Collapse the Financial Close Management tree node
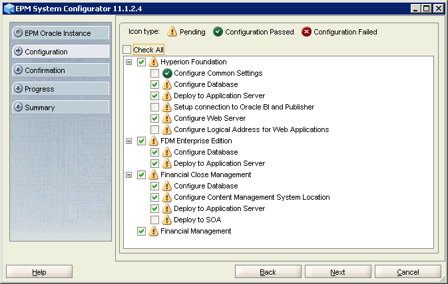Screen dimensions: 448x284 click(x=129, y=175)
